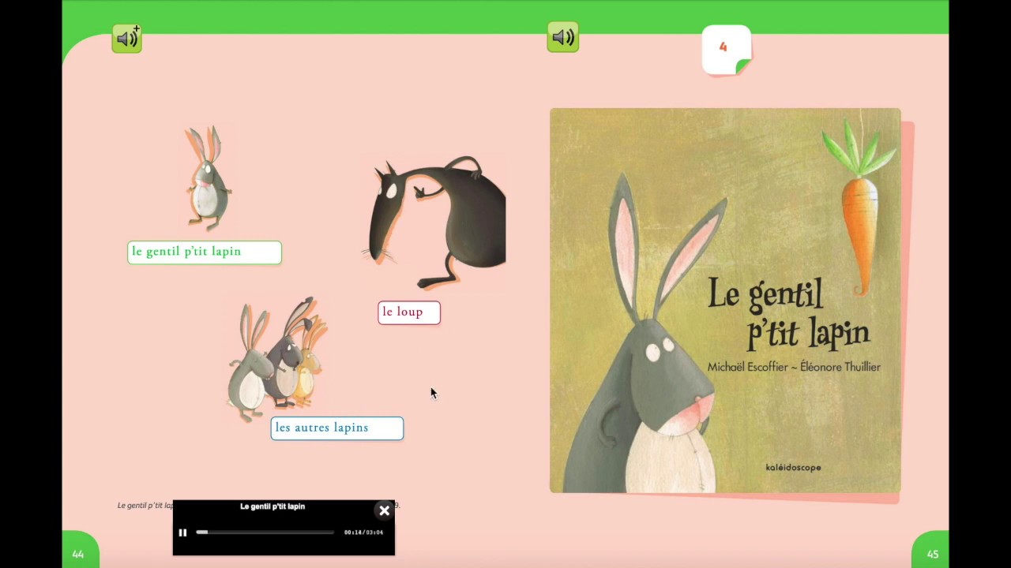This screenshot has width=1011, height=568.
Task: Click the carrot on the book cover
Action: 859,209
